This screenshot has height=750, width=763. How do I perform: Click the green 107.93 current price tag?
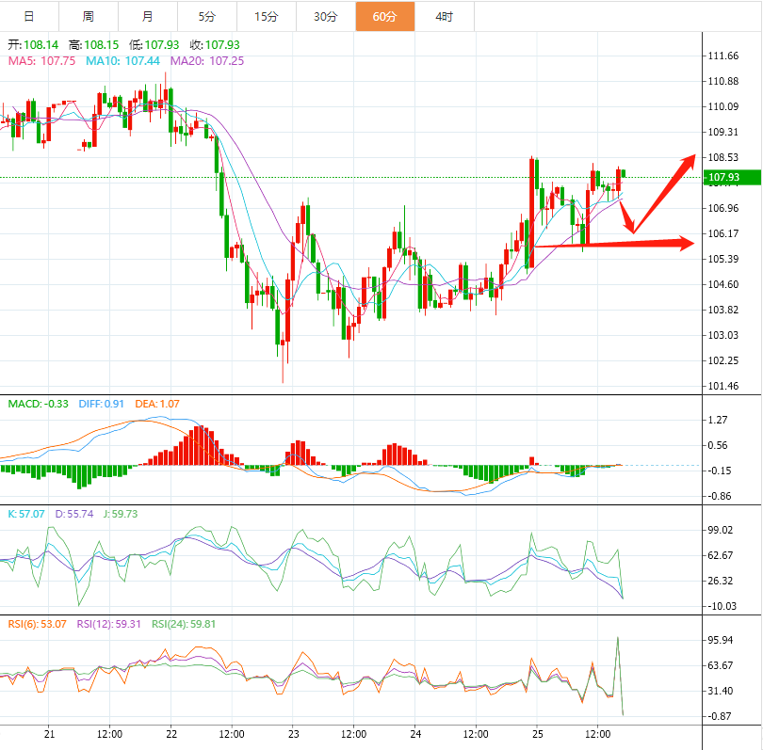[732, 178]
